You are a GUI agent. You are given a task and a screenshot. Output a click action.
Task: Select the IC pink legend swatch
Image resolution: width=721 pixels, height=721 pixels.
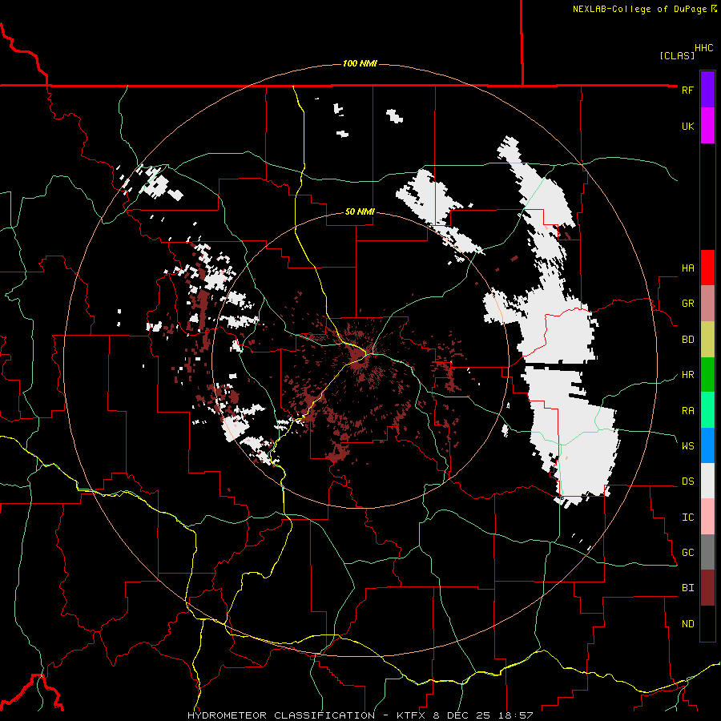707,517
